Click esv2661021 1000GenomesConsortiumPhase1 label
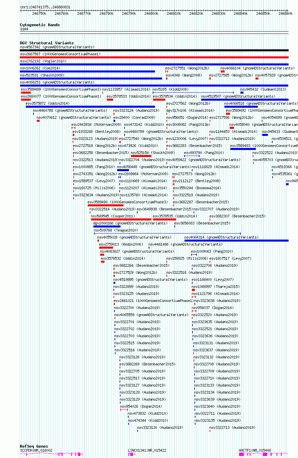 coord(154,301)
